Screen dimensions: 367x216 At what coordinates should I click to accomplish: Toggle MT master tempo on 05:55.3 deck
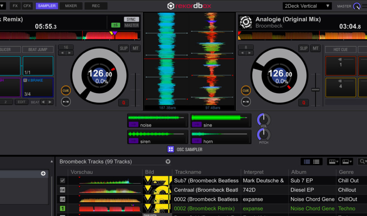coord(135,48)
